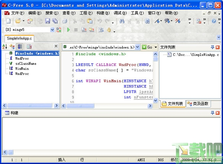Click the open project icon

click(30, 21)
